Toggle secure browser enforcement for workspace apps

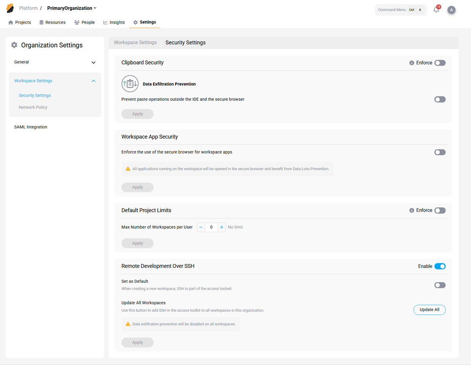440,152
